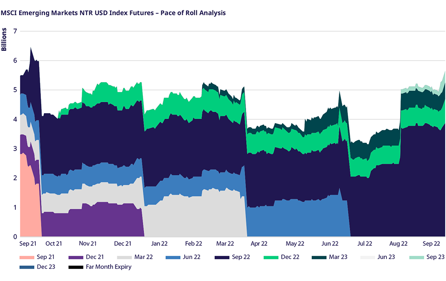Click the mint Sep 23 legend swatch
The width and height of the screenshot is (446, 281).
point(416,257)
